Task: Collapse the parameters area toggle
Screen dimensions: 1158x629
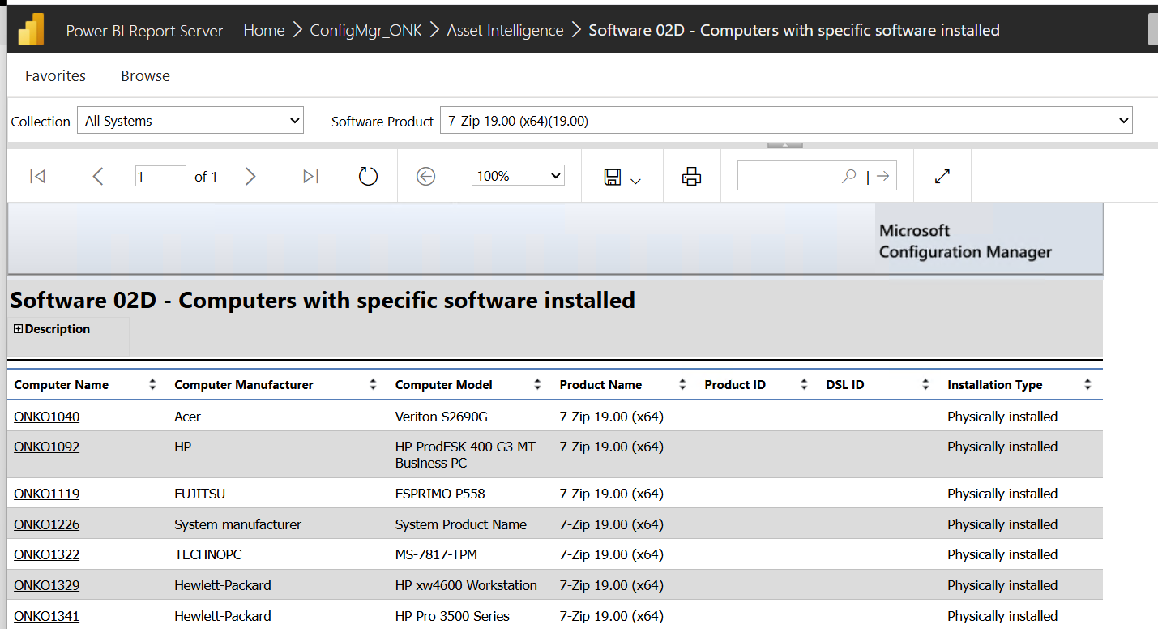Action: tap(785, 144)
